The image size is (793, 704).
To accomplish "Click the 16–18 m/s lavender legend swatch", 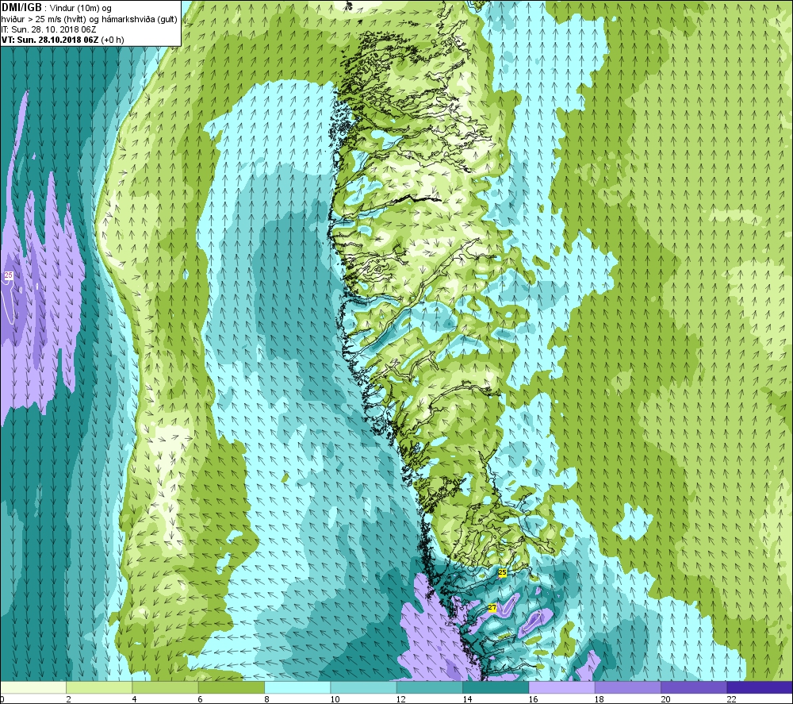I will (562, 687).
